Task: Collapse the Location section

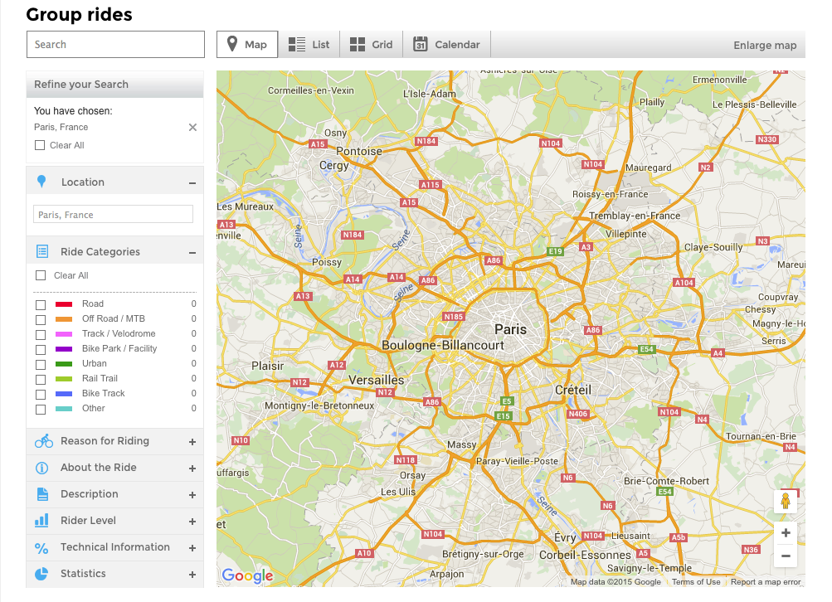Action: click(192, 183)
